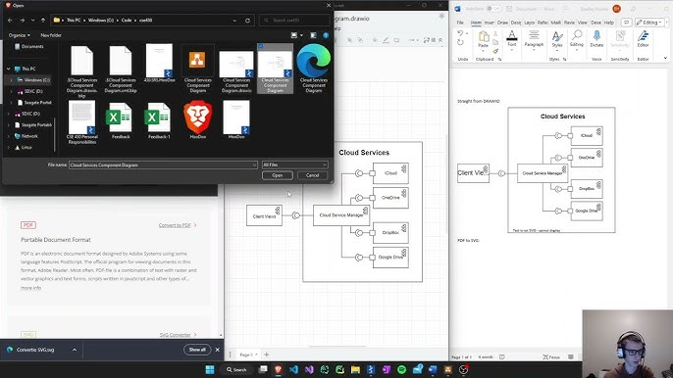The height and width of the screenshot is (378, 673).
Task: Click the SVG Converter link
Action: click(x=175, y=335)
